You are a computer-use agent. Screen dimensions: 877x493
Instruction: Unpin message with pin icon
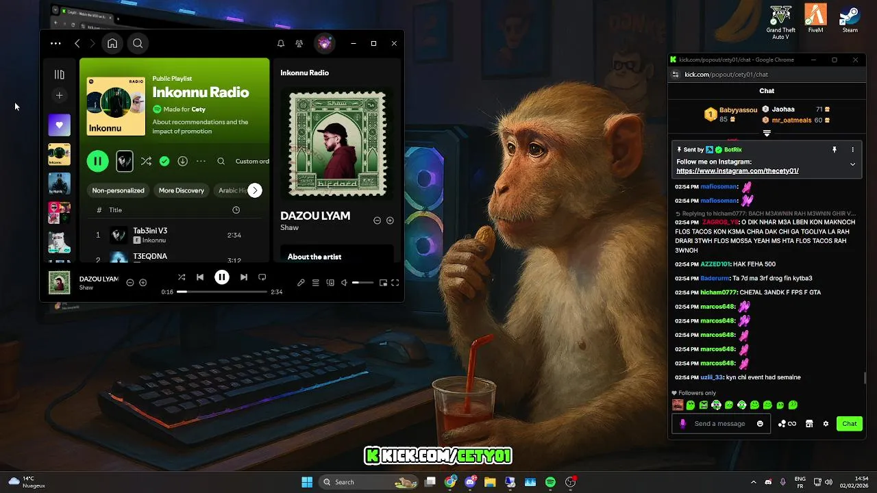coord(835,149)
